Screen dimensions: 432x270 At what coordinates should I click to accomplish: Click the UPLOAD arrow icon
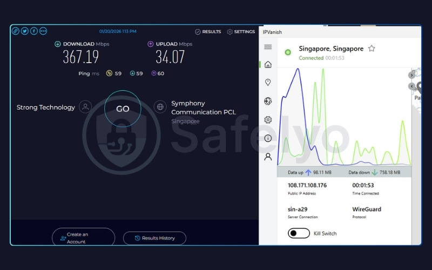(151, 44)
